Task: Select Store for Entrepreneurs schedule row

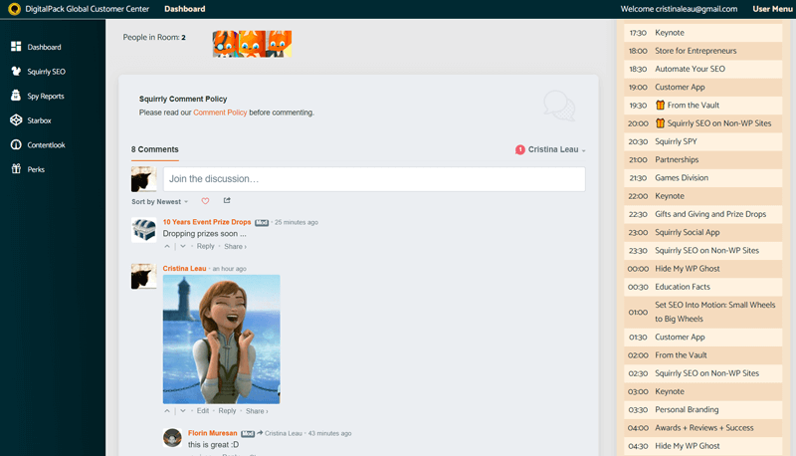Action: point(702,51)
